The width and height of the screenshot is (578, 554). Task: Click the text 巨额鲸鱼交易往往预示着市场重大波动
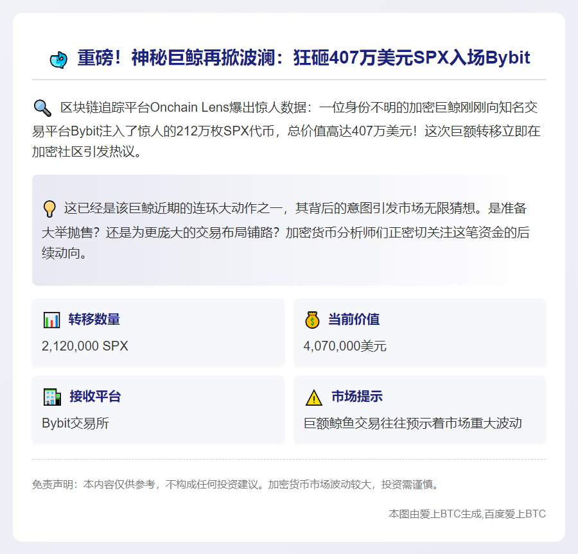pos(412,423)
